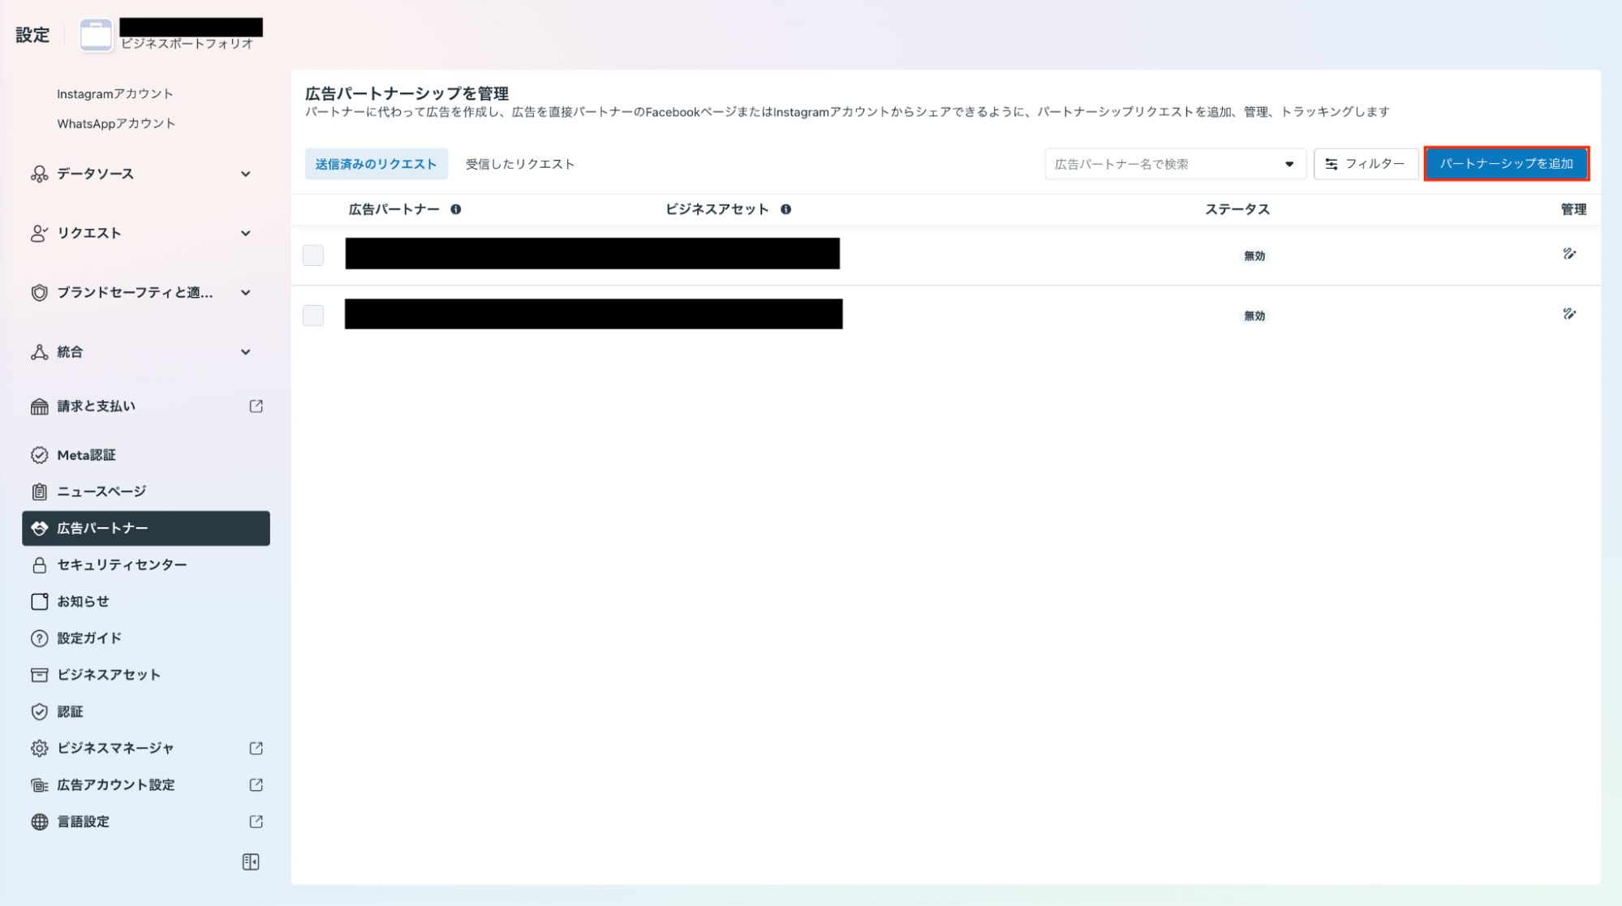Switch to 受信したリクエスト tab
This screenshot has width=1622, height=906.
tap(520, 164)
